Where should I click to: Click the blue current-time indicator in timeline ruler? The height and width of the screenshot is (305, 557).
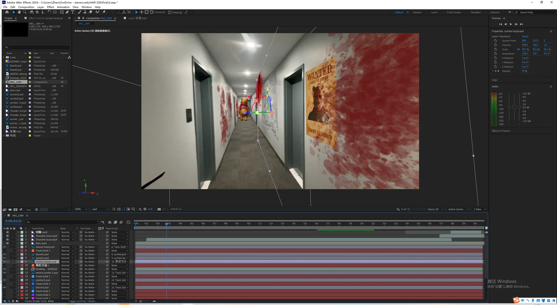coord(166,224)
